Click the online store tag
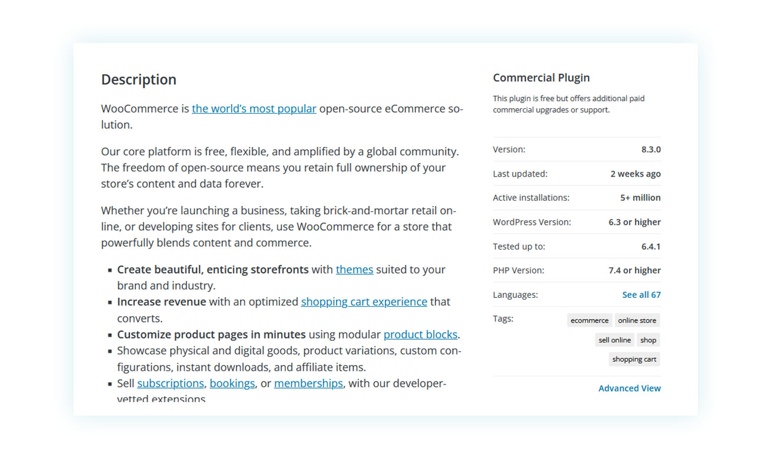This screenshot has width=765, height=458. coord(637,320)
